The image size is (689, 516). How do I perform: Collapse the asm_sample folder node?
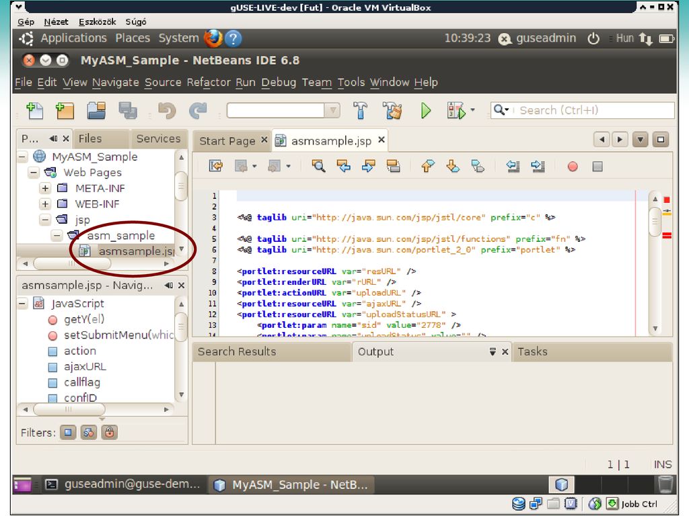point(57,235)
